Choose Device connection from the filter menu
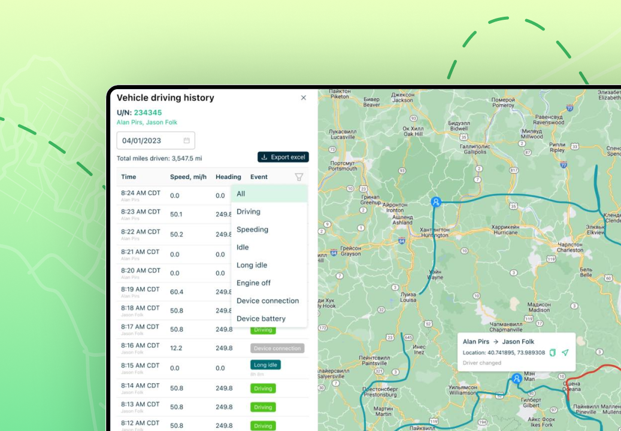 269,301
